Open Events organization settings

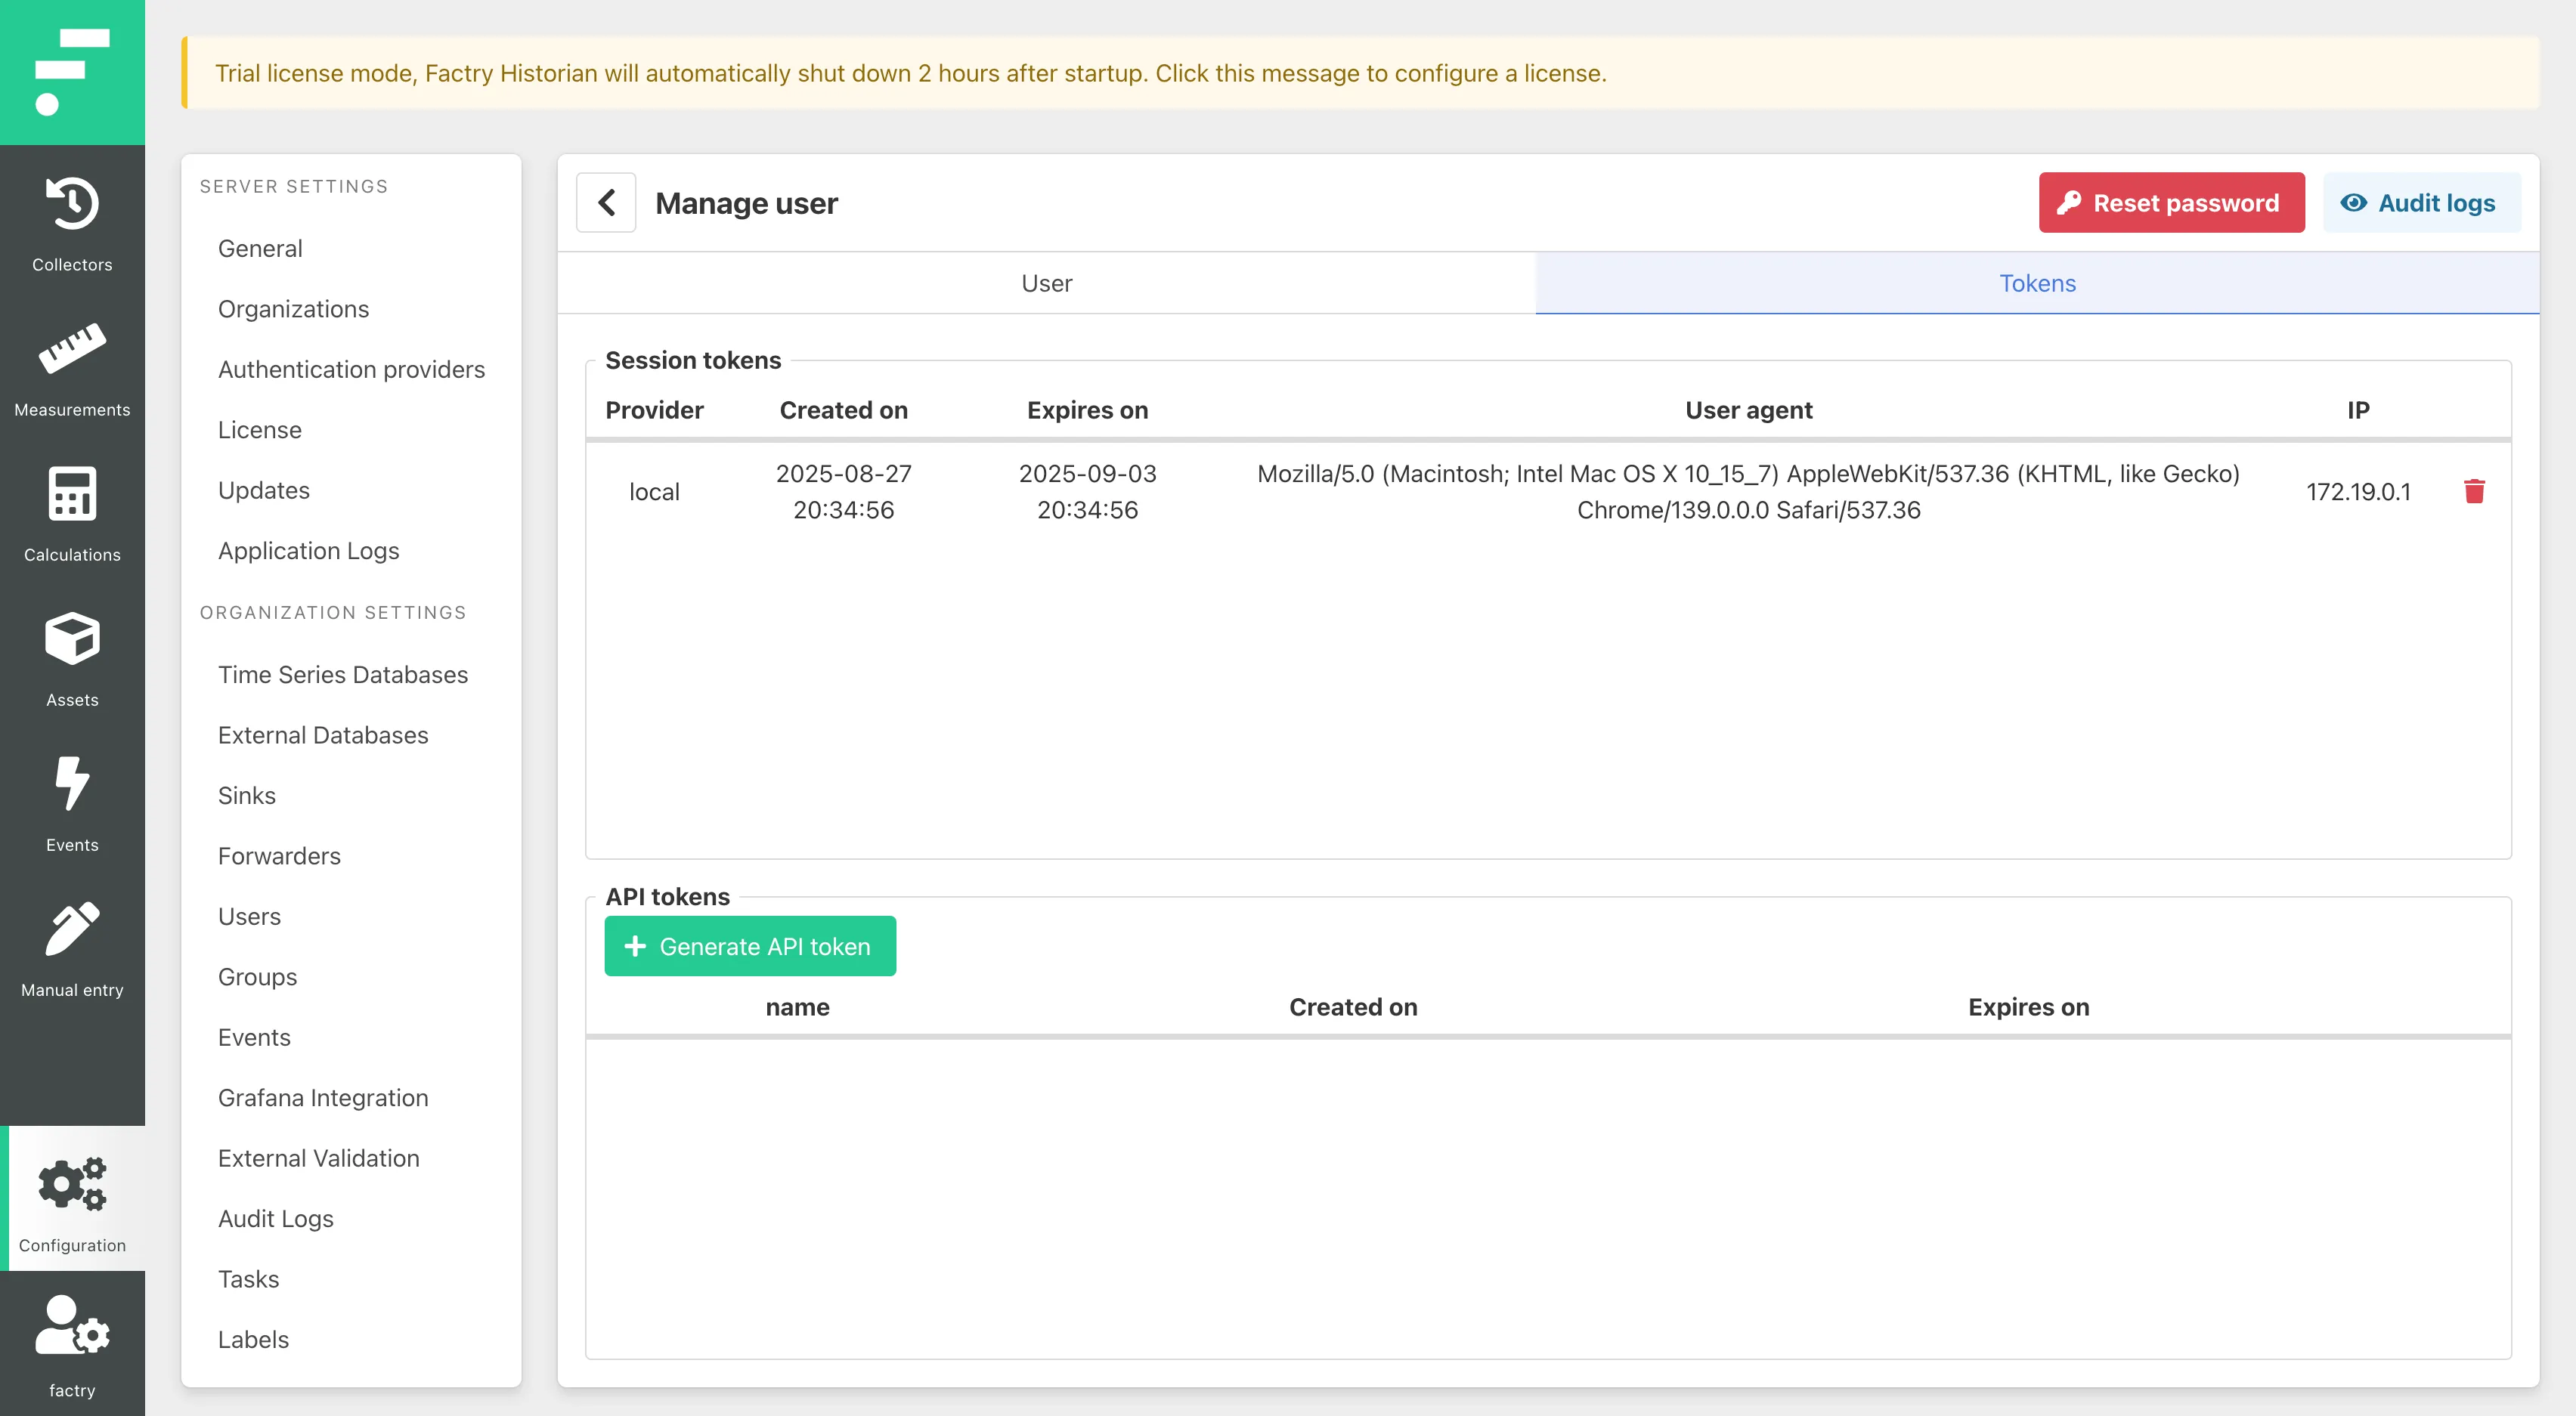point(254,1038)
